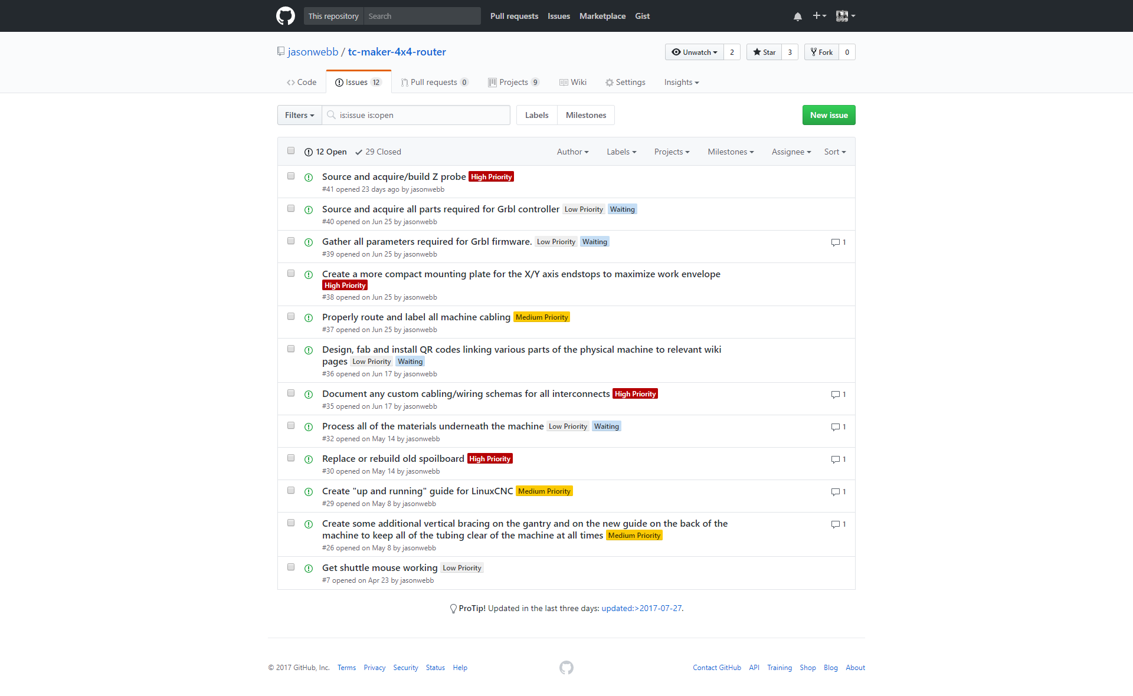1133x696 pixels.
Task: Focus the header Search field
Action: pyautogui.click(x=422, y=16)
